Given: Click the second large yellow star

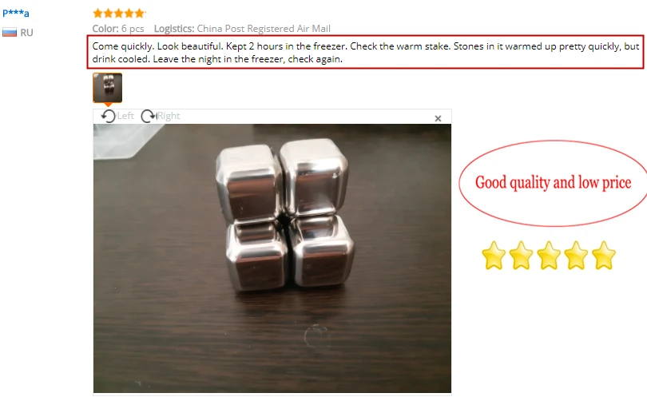Looking at the screenshot, I should click(x=521, y=256).
